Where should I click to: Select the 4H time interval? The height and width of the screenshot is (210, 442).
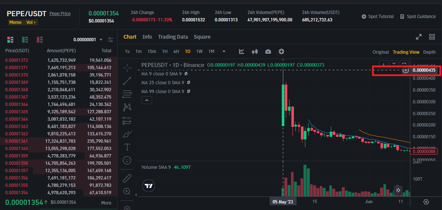tap(176, 51)
